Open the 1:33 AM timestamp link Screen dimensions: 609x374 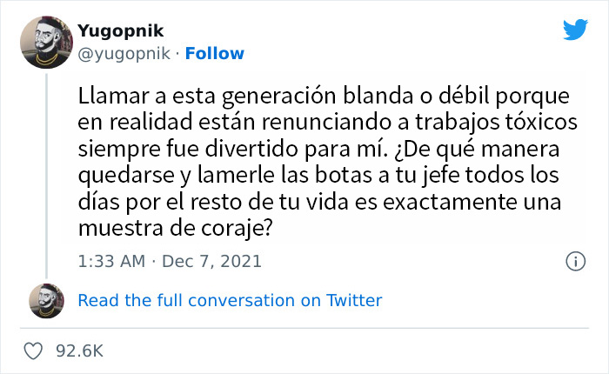[109, 261]
